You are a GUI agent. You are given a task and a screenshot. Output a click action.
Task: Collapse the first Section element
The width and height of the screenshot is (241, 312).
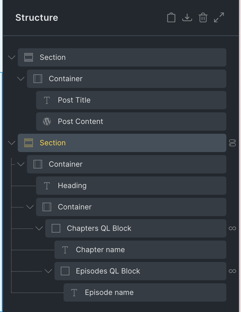pyautogui.click(x=12, y=57)
